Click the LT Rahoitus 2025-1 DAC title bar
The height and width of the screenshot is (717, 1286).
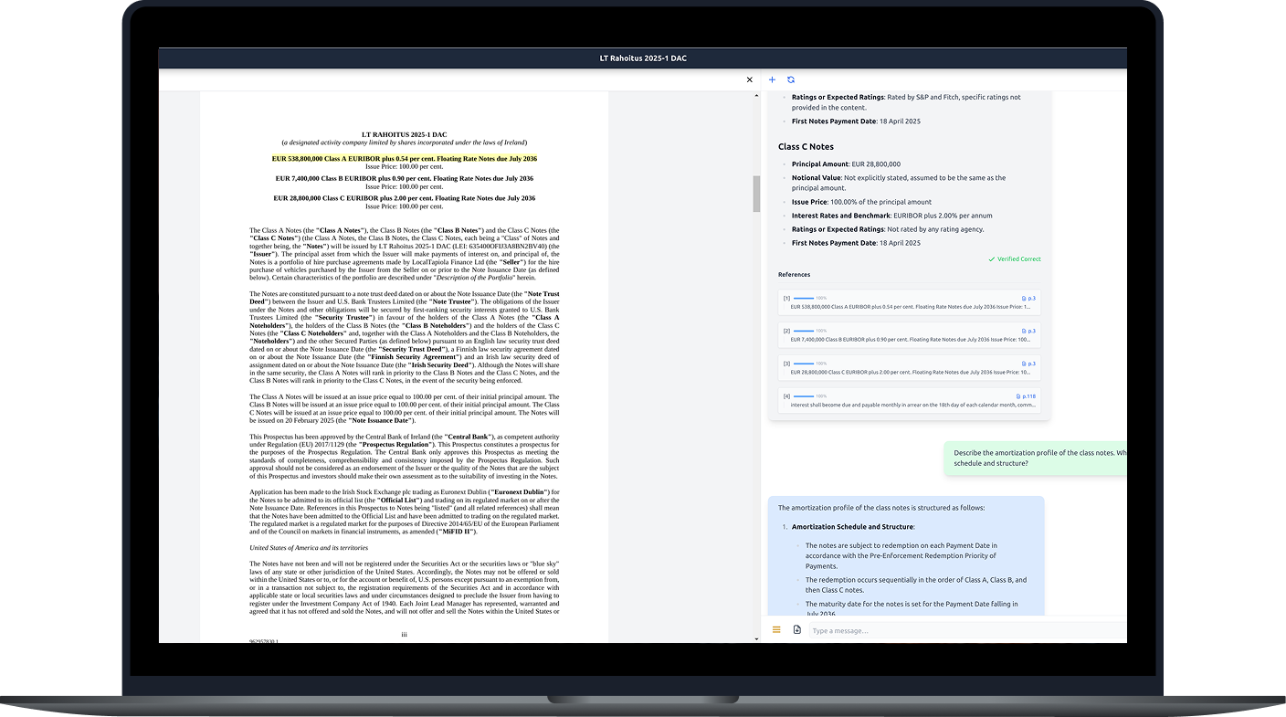pyautogui.click(x=642, y=58)
